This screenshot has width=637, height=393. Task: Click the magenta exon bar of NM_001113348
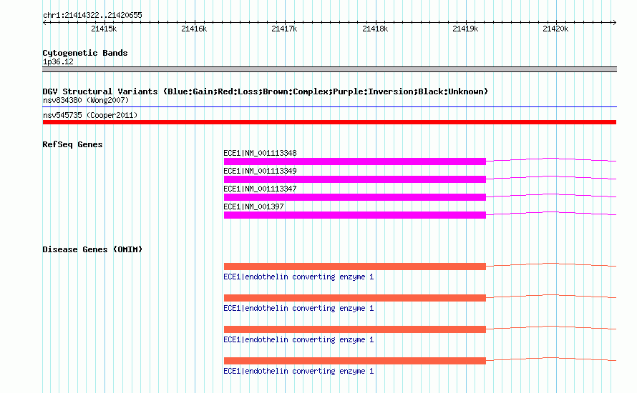click(x=355, y=161)
